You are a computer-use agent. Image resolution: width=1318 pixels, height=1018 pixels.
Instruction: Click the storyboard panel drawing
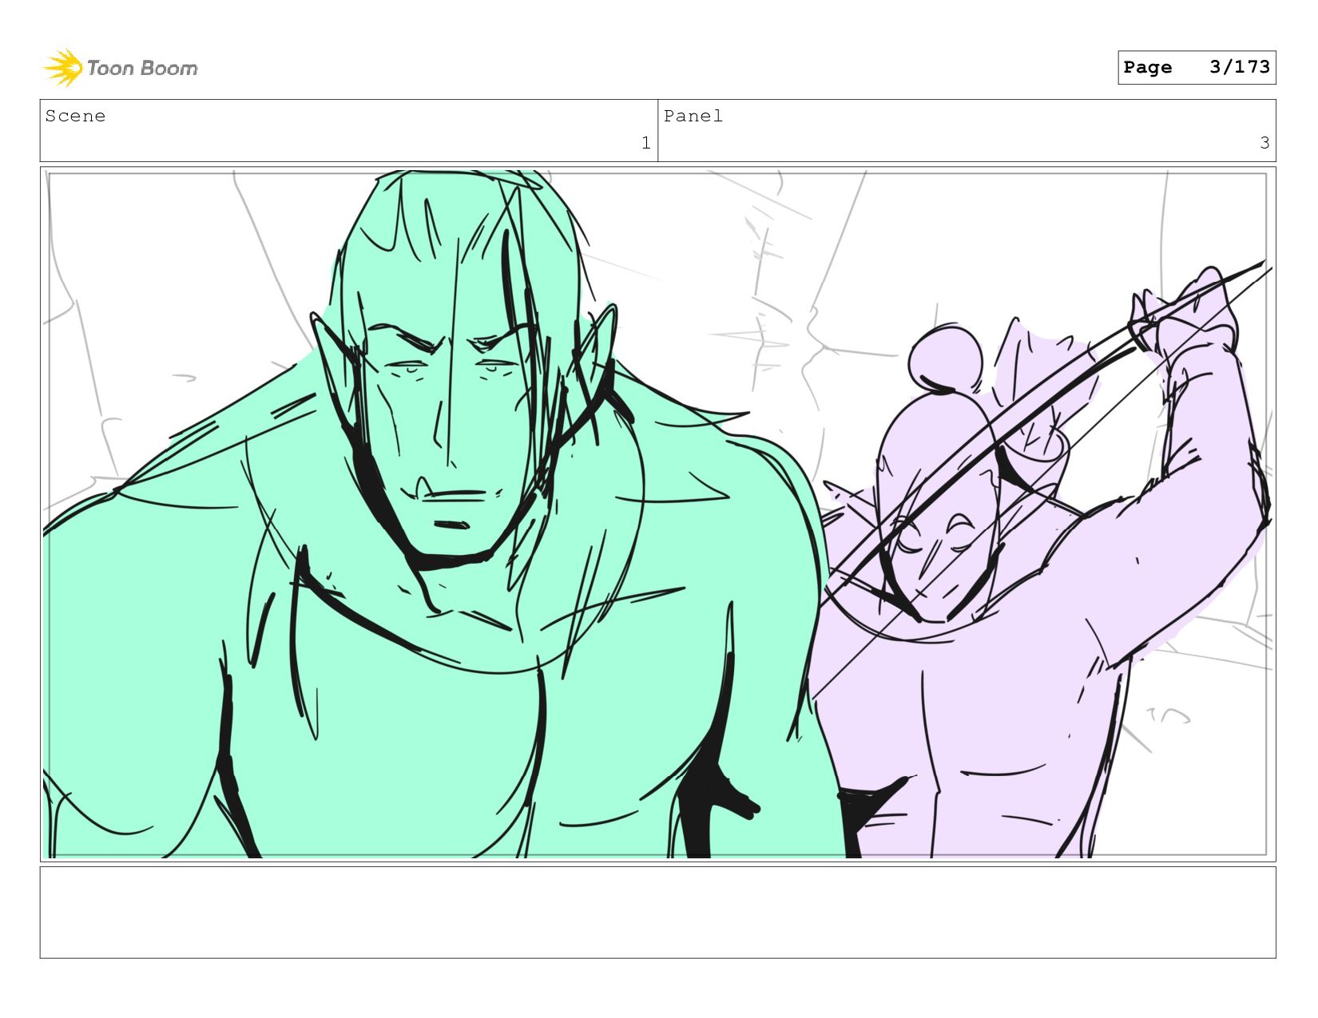click(657, 513)
